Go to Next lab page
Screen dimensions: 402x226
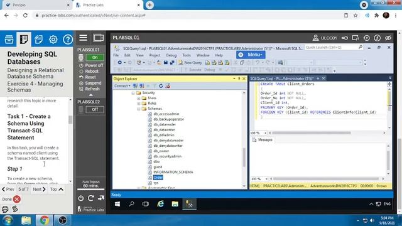tap(39, 190)
